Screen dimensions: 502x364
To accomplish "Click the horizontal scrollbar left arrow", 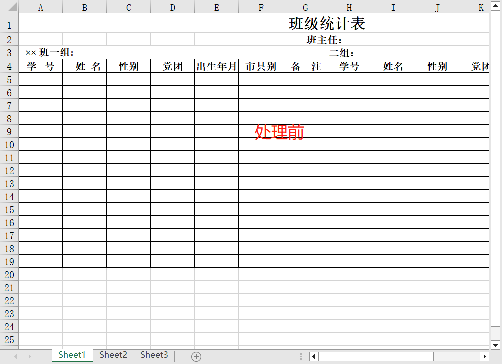I will (314, 356).
